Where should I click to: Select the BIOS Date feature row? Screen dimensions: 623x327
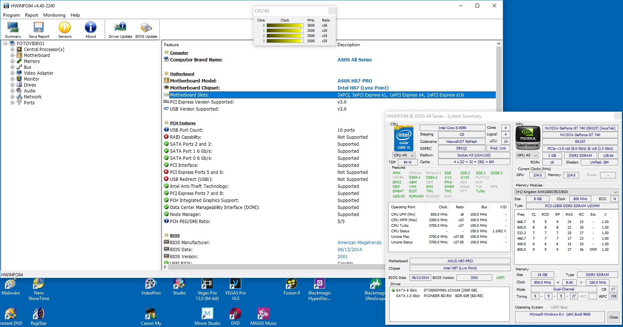[329, 250]
